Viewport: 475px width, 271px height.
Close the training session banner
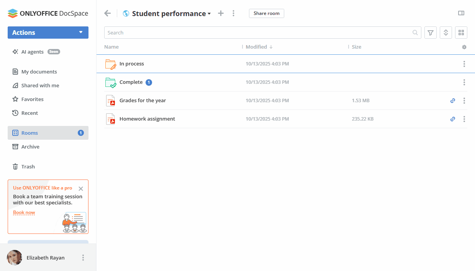(81, 188)
